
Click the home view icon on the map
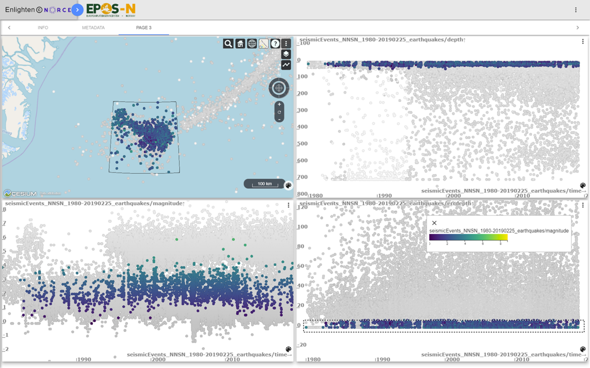pyautogui.click(x=240, y=43)
